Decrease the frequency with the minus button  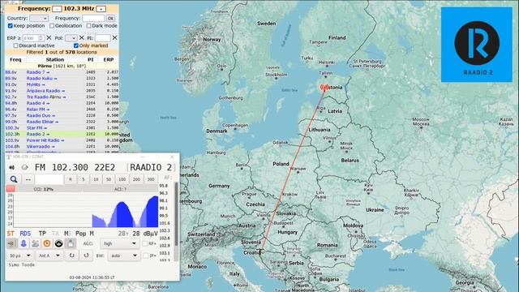point(57,9)
